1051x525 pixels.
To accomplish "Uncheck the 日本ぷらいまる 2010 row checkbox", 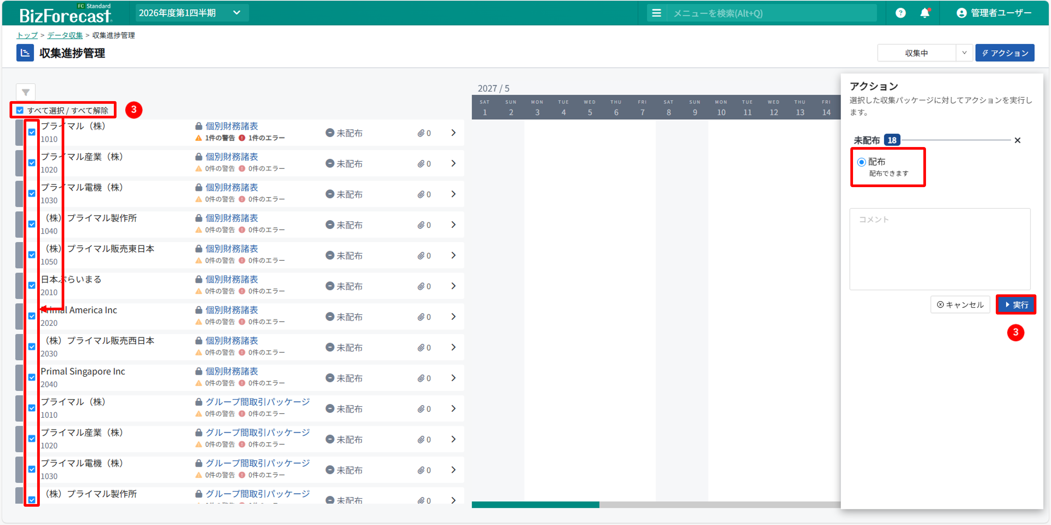I will pyautogui.click(x=32, y=285).
